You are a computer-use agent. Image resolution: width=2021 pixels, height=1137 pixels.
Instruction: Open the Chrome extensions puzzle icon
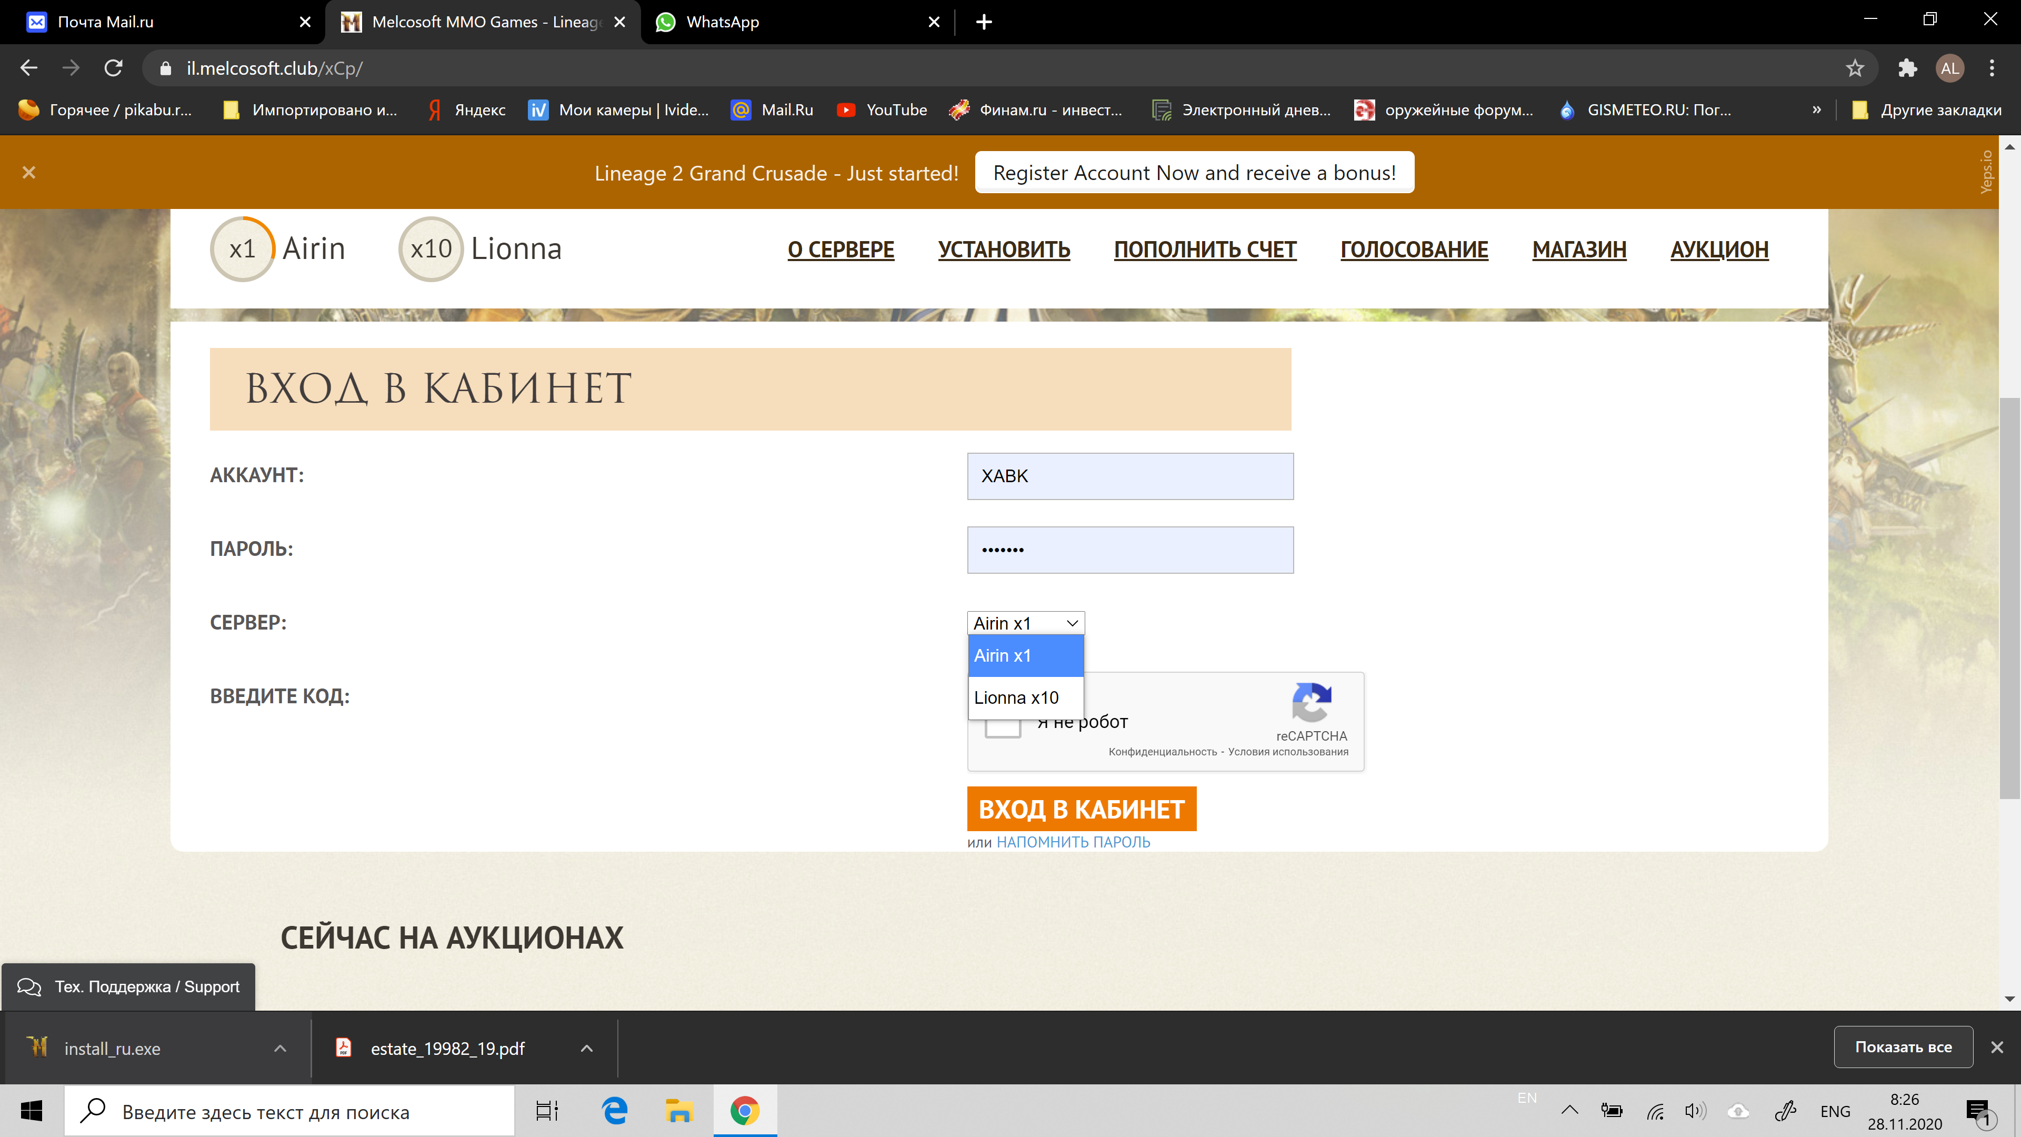coord(1906,68)
